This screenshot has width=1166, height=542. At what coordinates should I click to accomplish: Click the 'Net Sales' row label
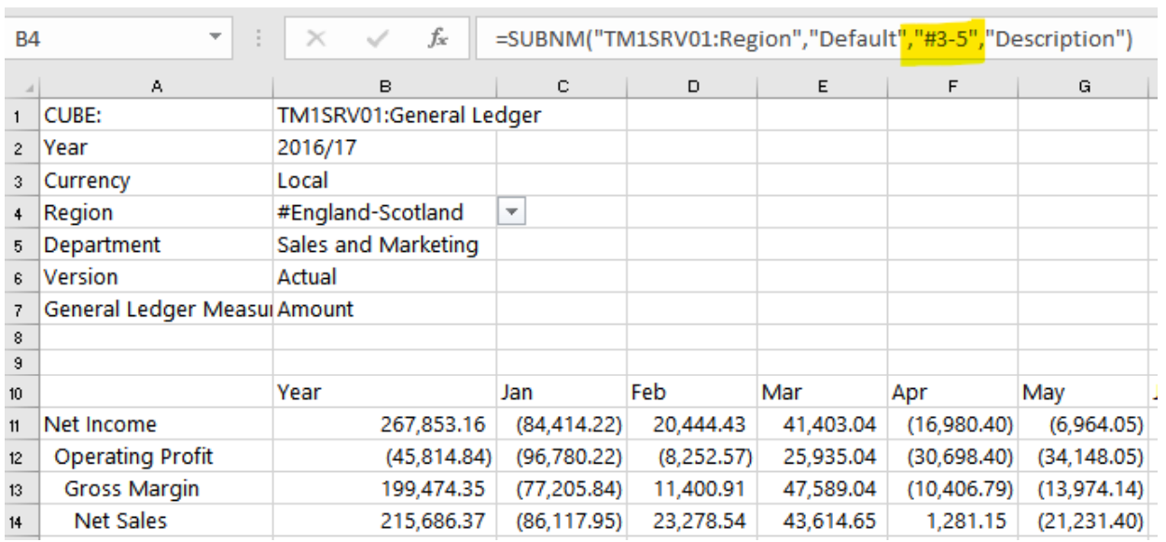pyautogui.click(x=155, y=521)
